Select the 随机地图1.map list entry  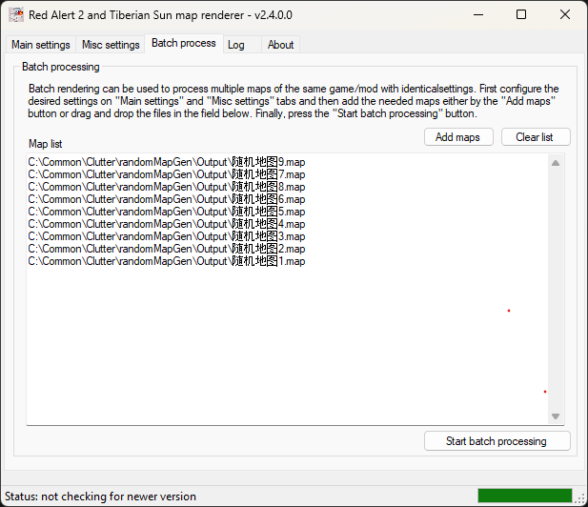pyautogui.click(x=167, y=261)
